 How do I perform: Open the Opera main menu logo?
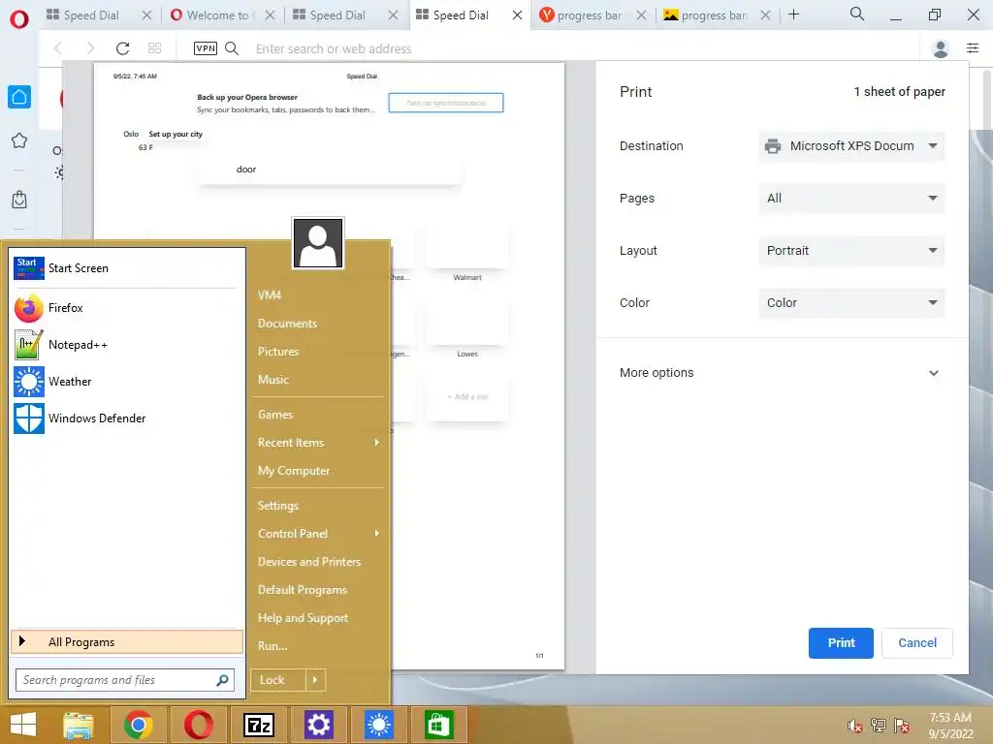pyautogui.click(x=19, y=19)
